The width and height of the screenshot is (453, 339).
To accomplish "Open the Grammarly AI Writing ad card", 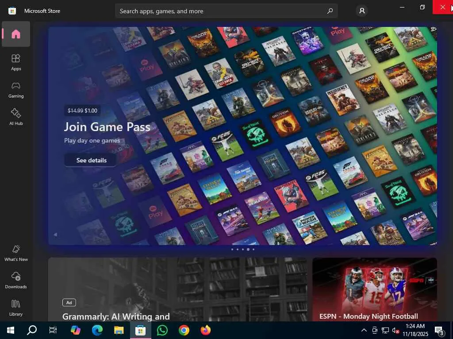I will click(x=178, y=290).
